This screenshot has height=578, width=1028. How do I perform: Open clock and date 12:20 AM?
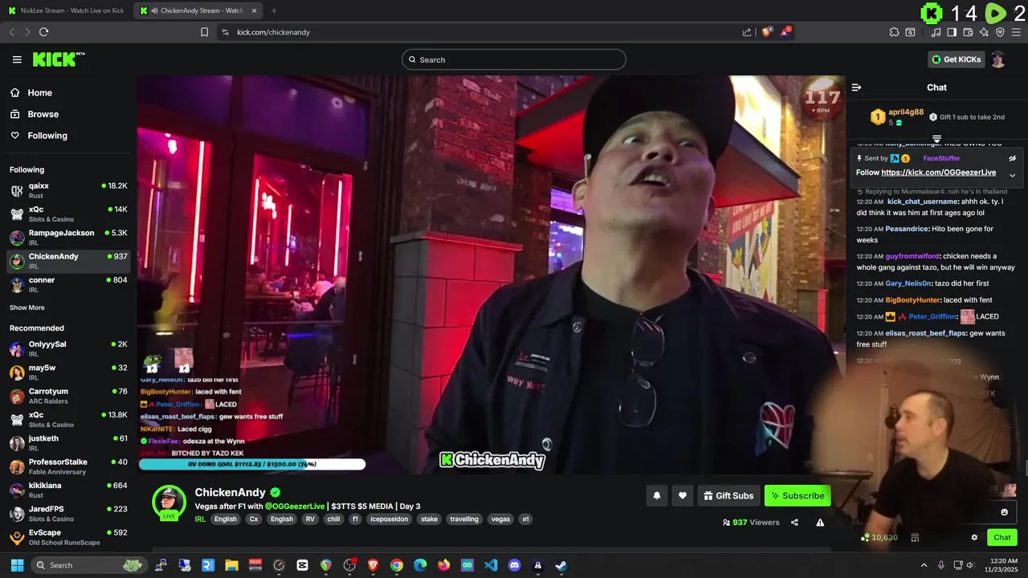pos(1004,565)
